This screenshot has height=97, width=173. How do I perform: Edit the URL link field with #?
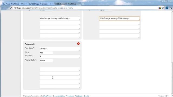60,57
